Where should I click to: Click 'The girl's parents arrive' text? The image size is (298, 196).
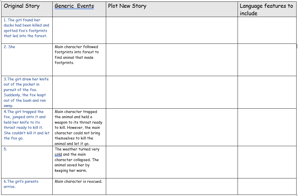[21, 184]
